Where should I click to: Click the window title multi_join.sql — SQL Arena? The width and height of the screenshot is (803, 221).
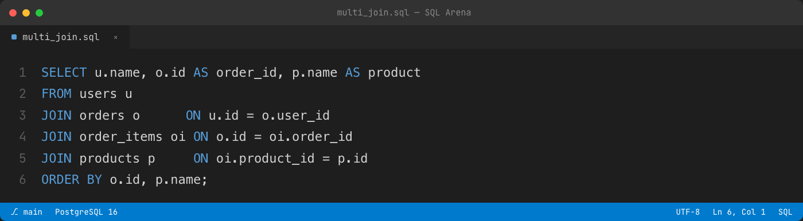click(x=404, y=13)
